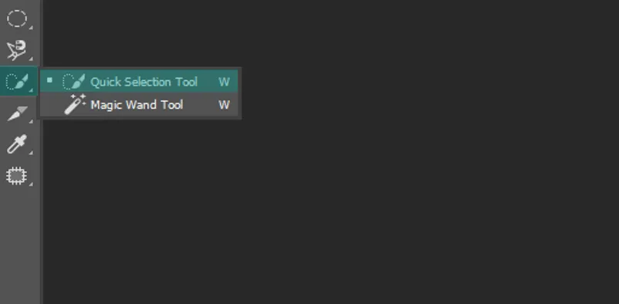Image resolution: width=619 pixels, height=304 pixels.
Task: Choose Quick Selection Tool from the flyout
Action: click(x=139, y=81)
